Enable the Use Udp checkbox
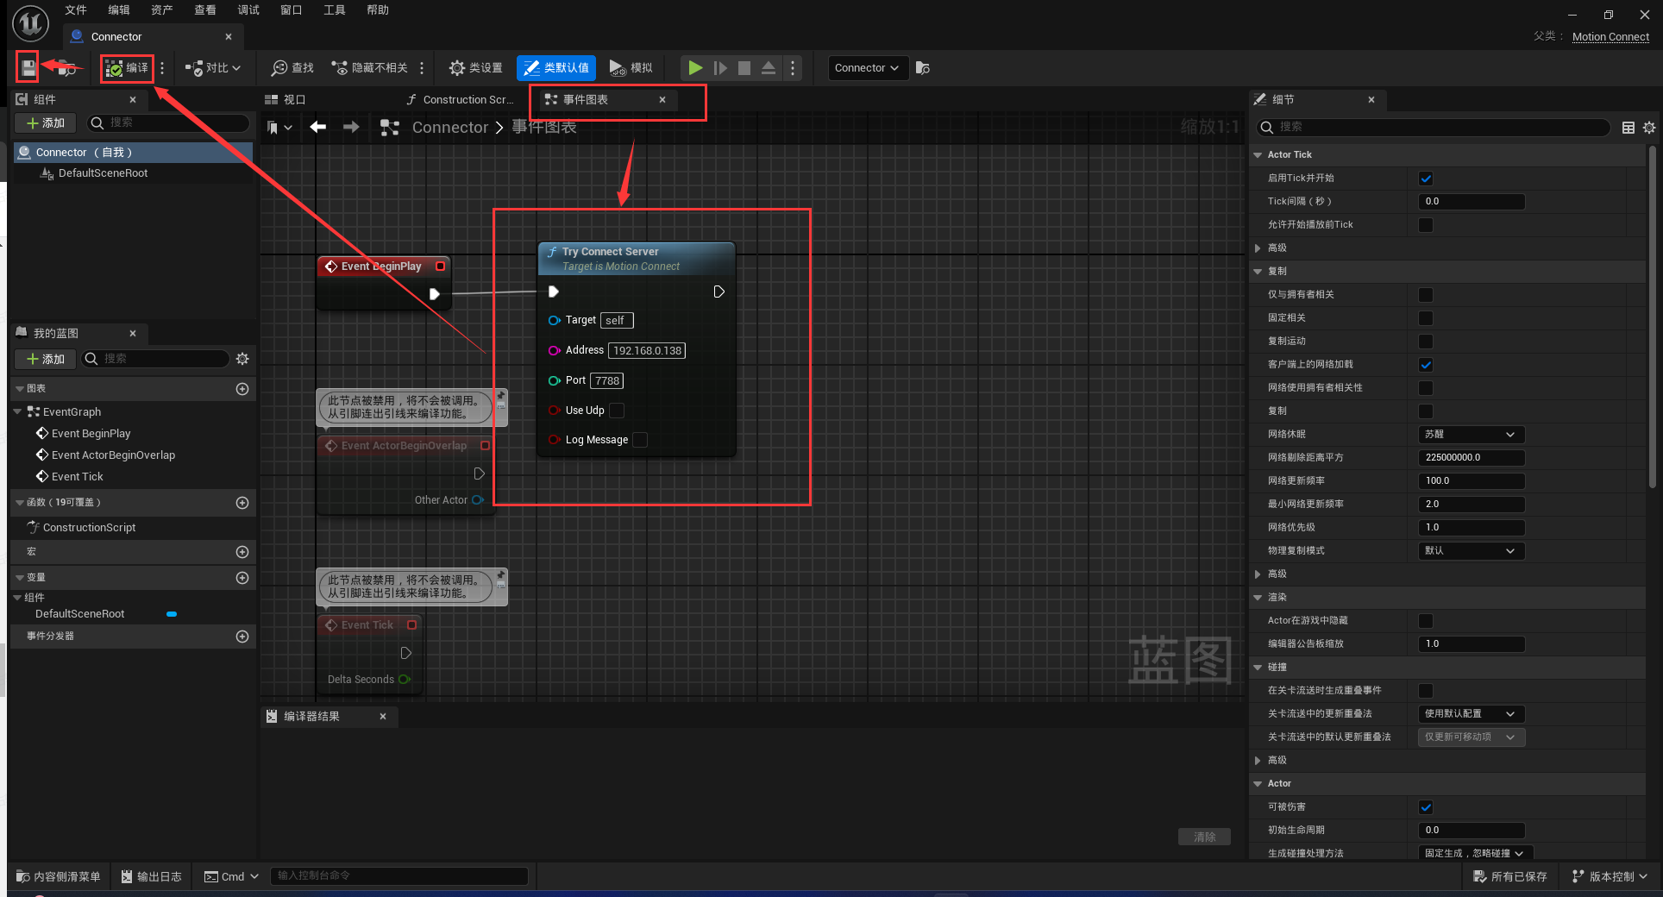The width and height of the screenshot is (1663, 897). [x=617, y=411]
